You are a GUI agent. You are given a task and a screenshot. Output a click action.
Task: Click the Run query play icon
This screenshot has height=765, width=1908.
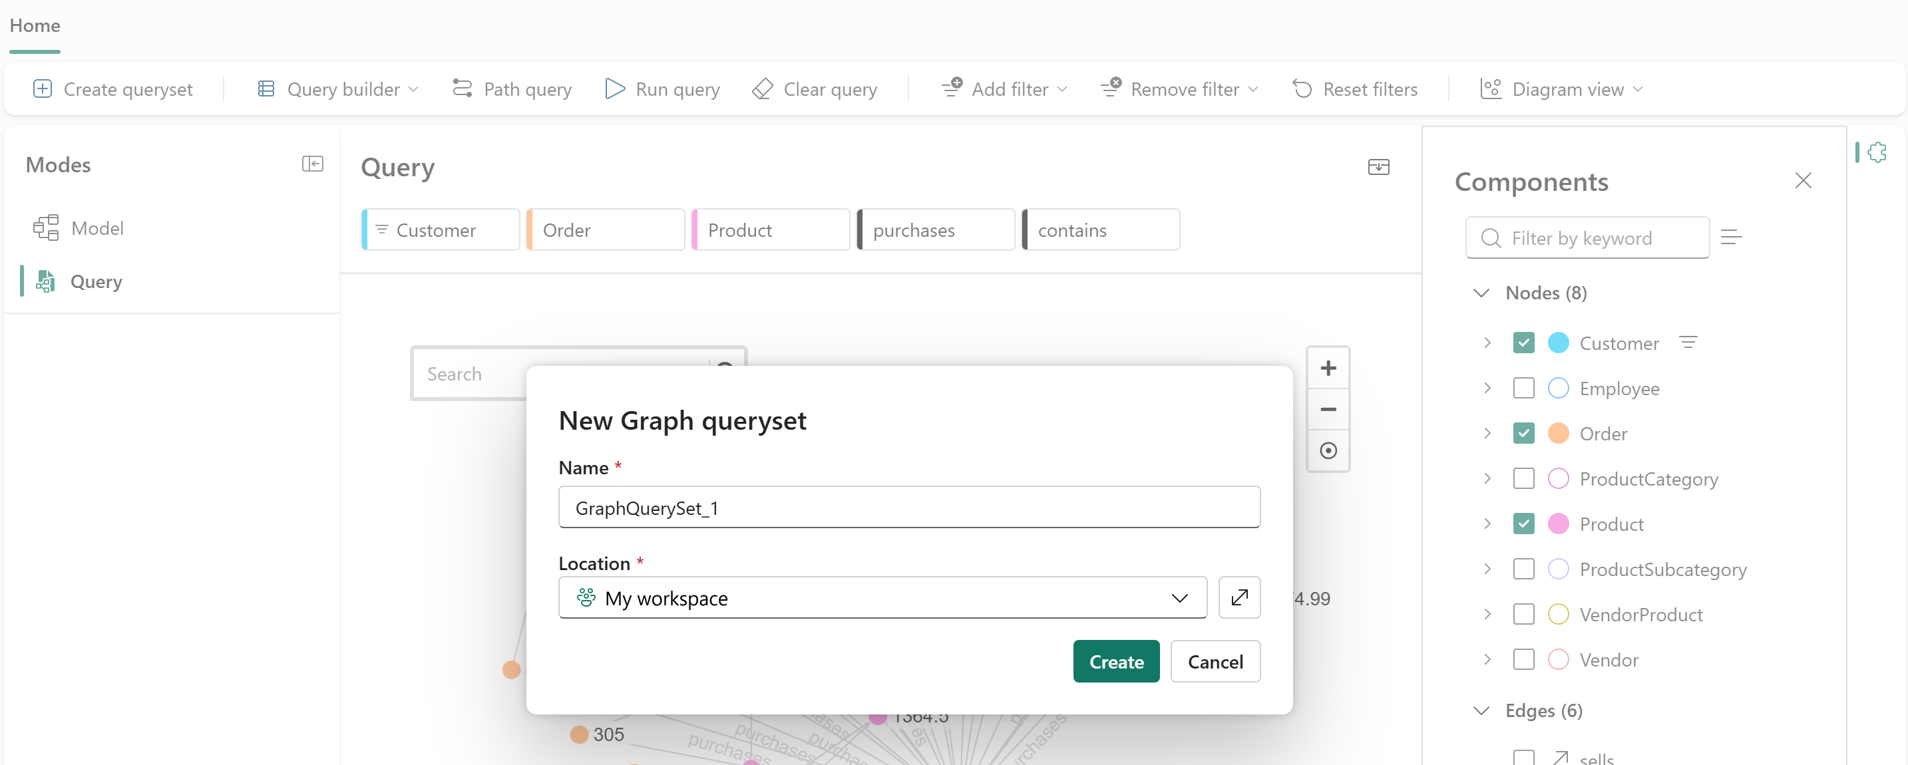click(615, 89)
